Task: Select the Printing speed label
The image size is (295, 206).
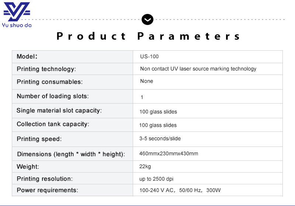Action: pyautogui.click(x=39, y=139)
